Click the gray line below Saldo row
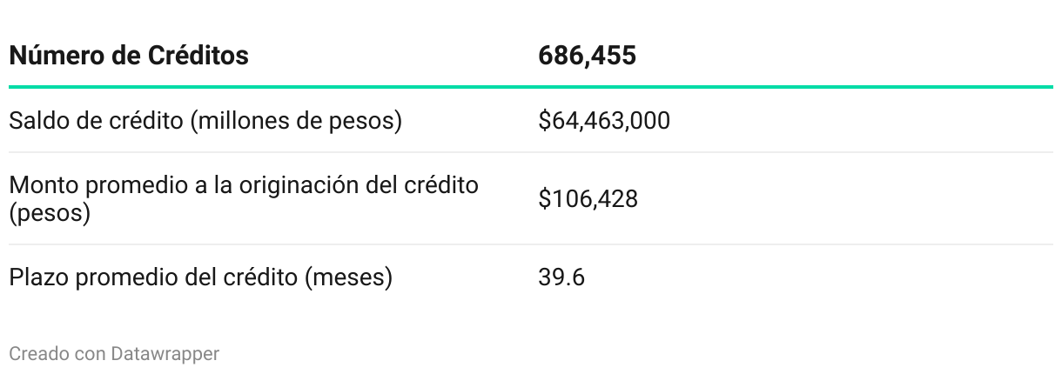The width and height of the screenshot is (1062, 374). 531,152
